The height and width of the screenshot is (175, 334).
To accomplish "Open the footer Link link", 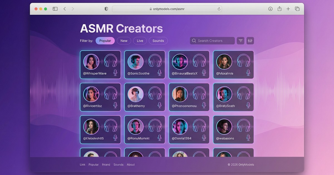I will point(83,164).
